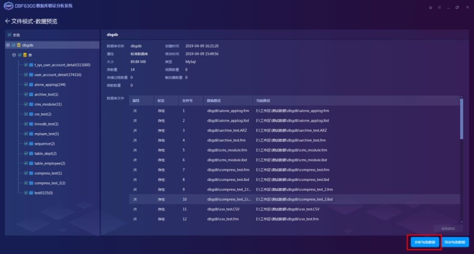
Task: Open the home icon in the title bar
Action: pyautogui.click(x=431, y=7)
